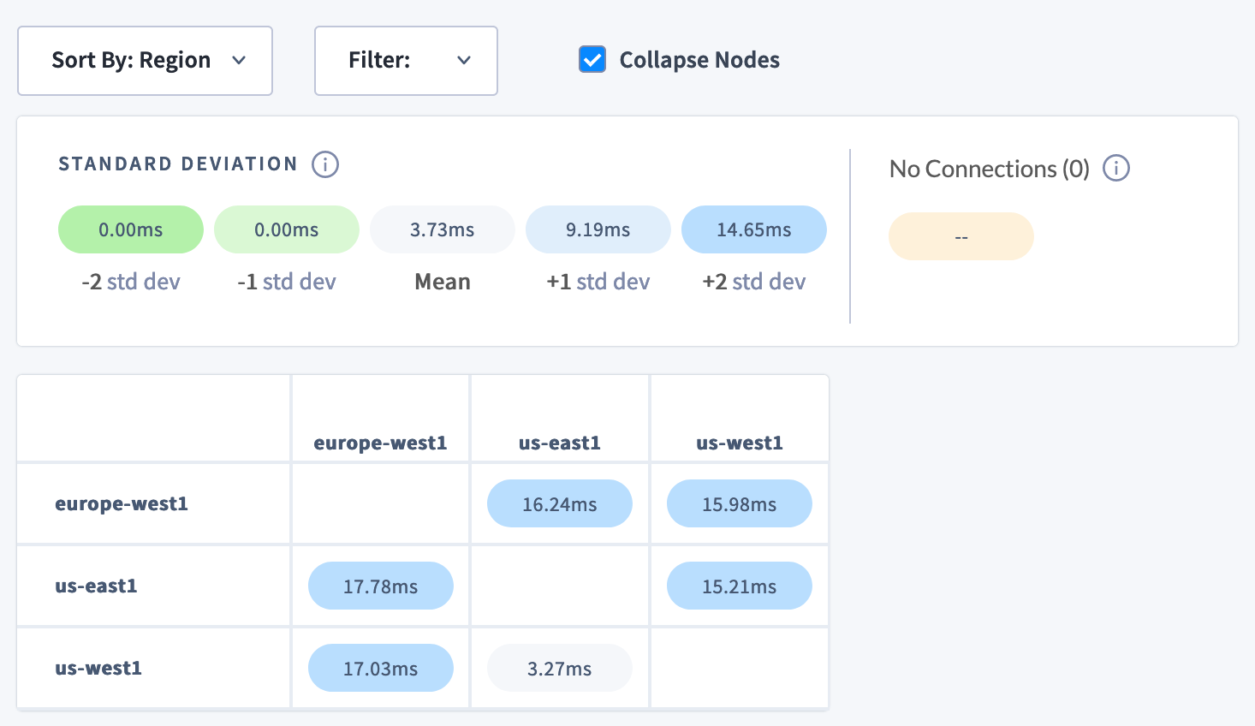Screen dimensions: 1255x726
Task: Click the -2 std dev label link
Action: pos(130,281)
